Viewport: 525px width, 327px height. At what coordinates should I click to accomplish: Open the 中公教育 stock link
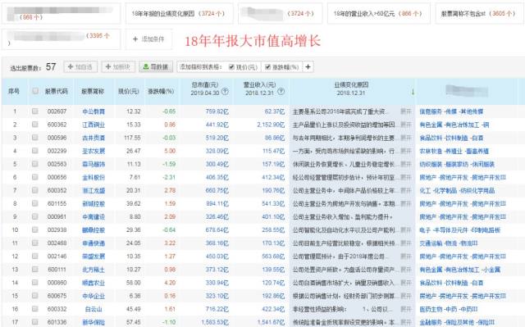click(94, 111)
